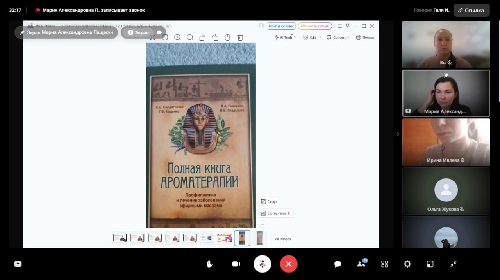The height and width of the screenshot is (280, 500).
Task: Pin the WPS Photos window on top
Action: (348, 26)
